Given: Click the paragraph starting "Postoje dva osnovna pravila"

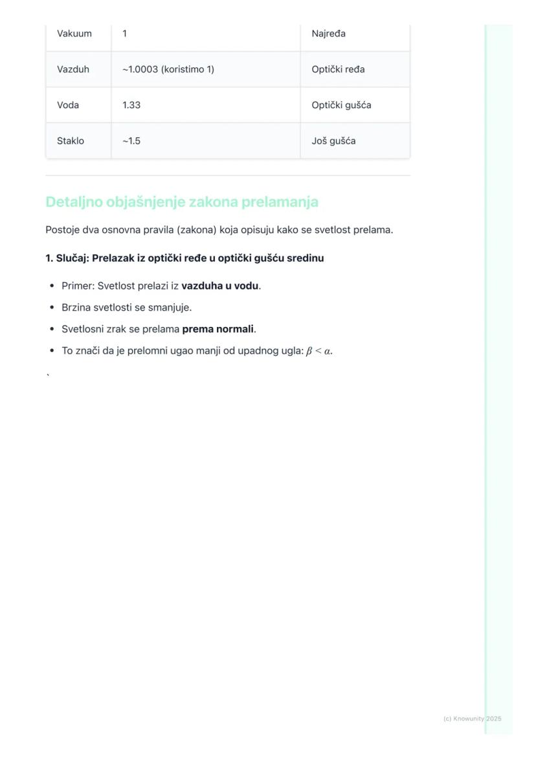Looking at the screenshot, I should [x=219, y=230].
